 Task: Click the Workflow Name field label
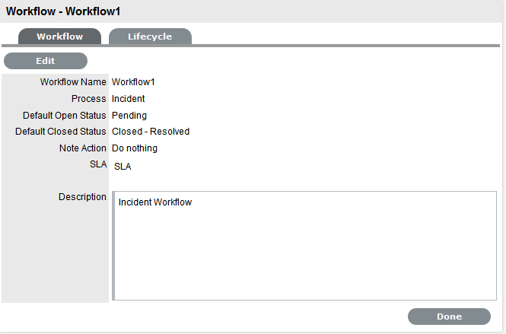73,82
